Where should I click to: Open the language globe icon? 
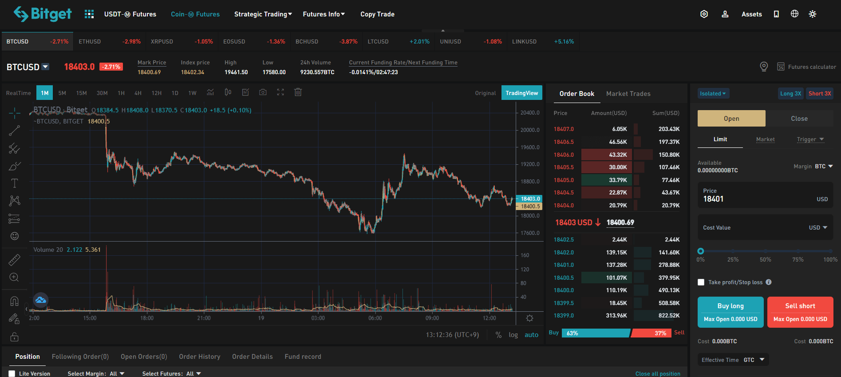pyautogui.click(x=794, y=14)
